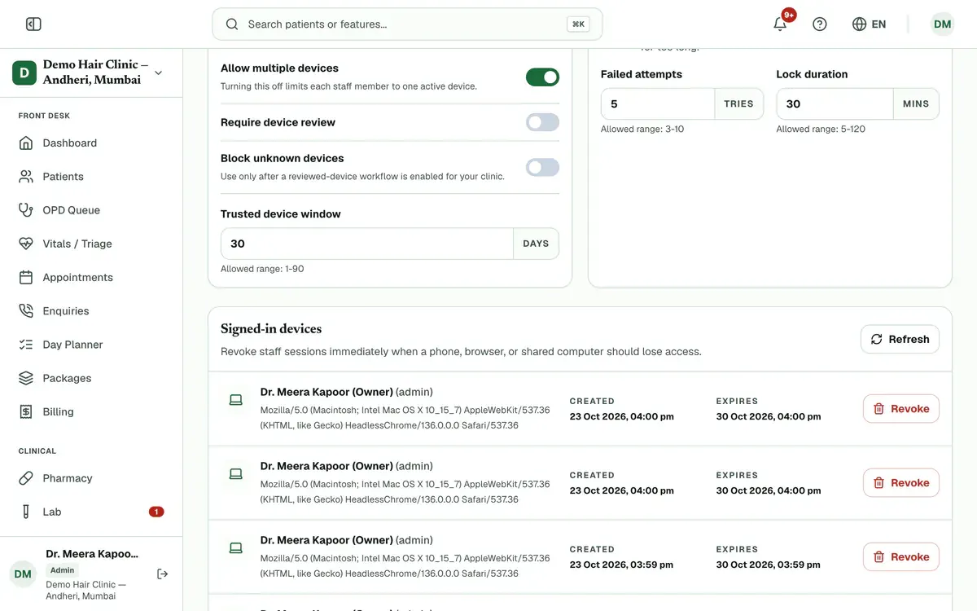
Task: Enable Block unknown devices switch
Action: 542,167
